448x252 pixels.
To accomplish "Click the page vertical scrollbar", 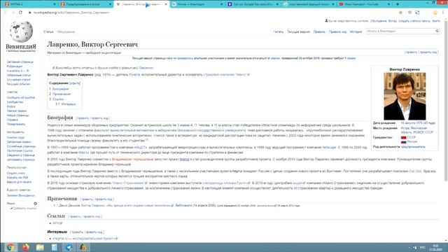I will coord(446,100).
